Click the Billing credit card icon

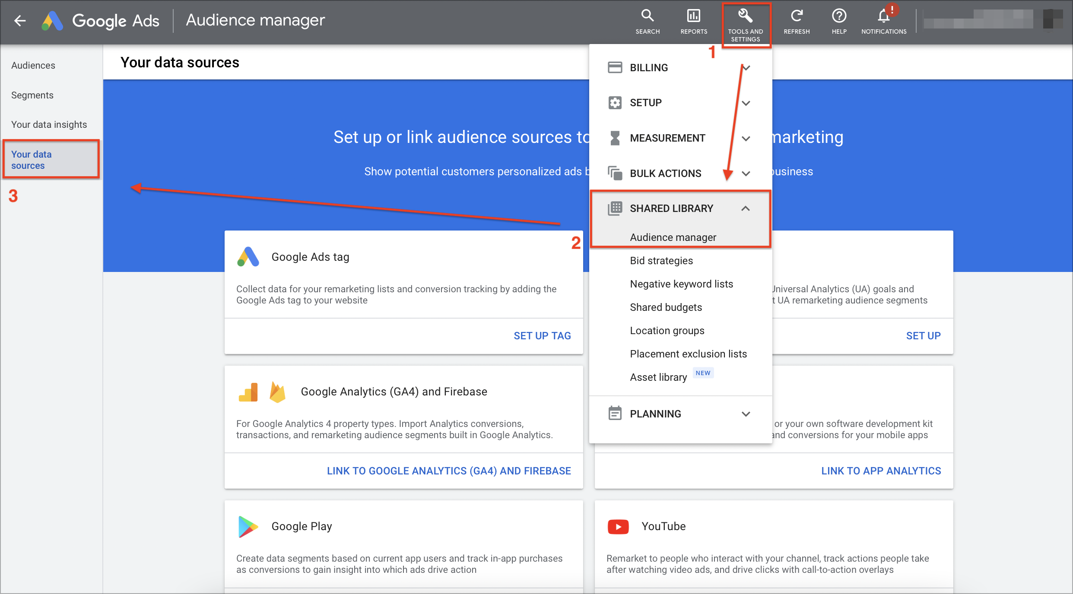tap(615, 68)
